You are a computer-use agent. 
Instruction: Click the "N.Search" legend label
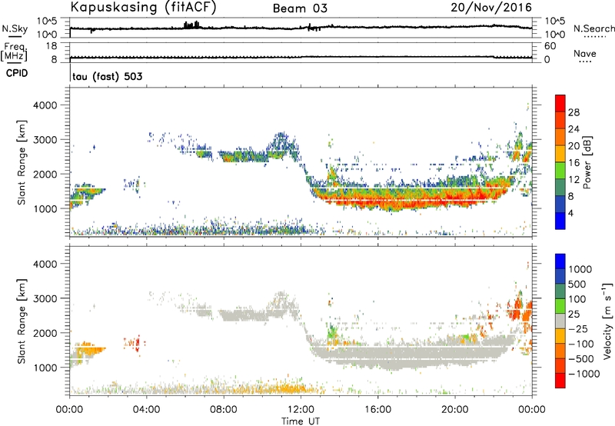click(x=593, y=28)
